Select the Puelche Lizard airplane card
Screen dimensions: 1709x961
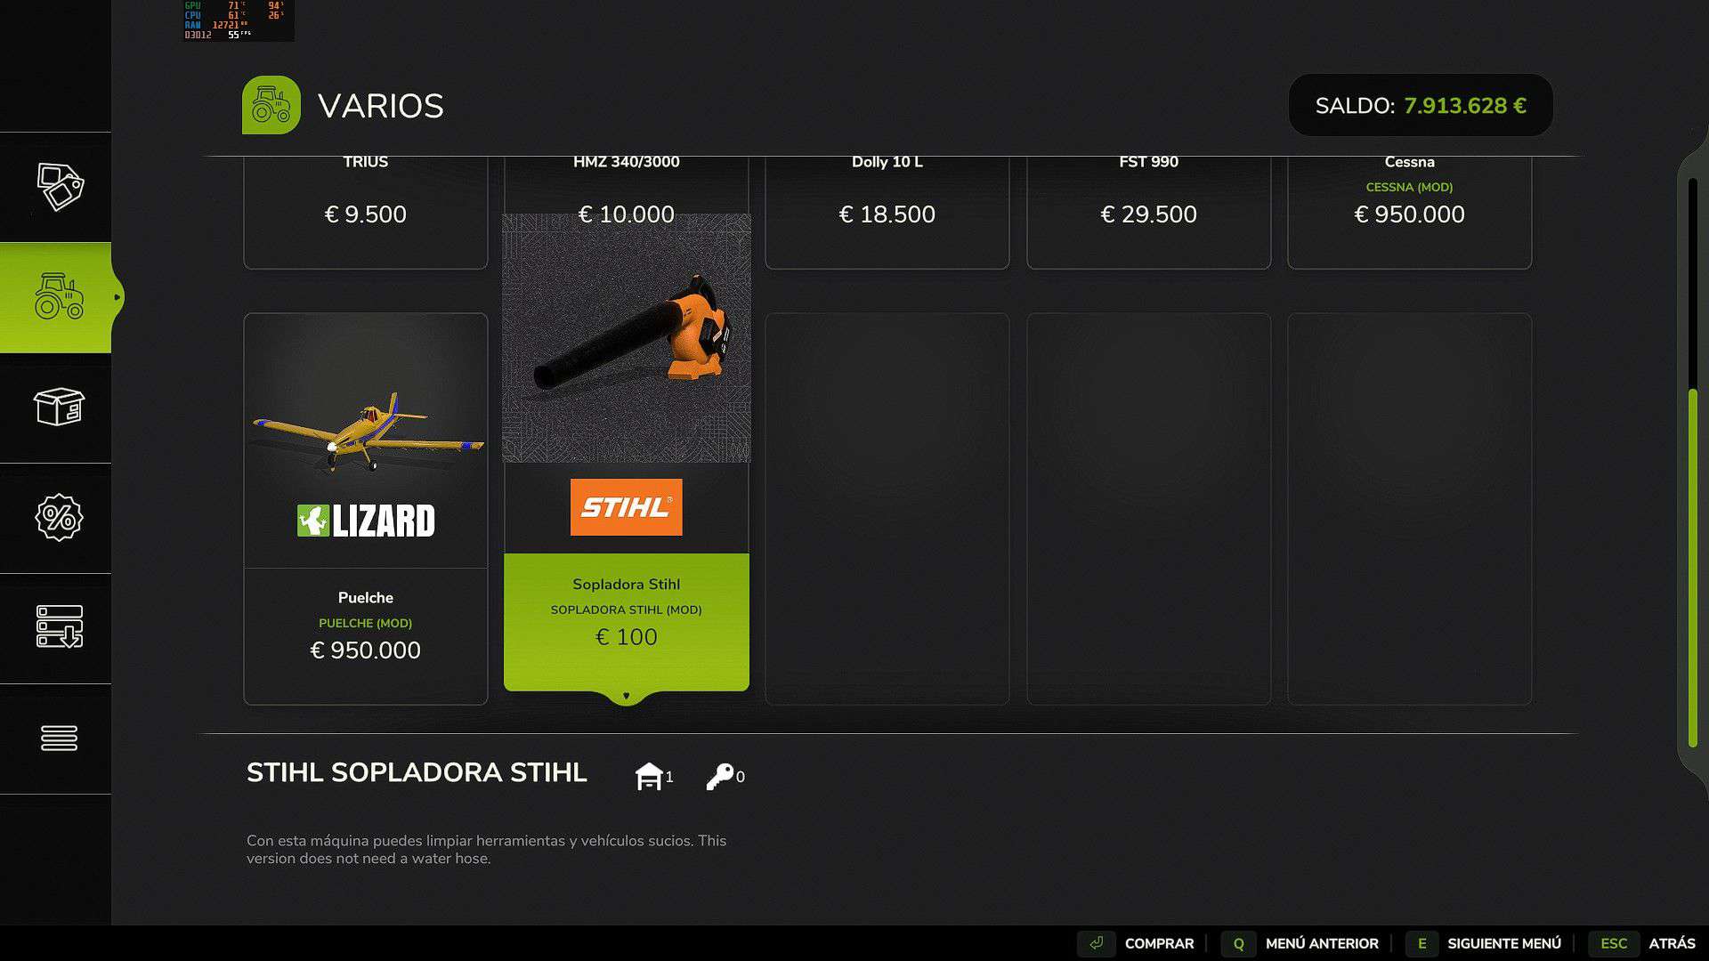(x=366, y=508)
